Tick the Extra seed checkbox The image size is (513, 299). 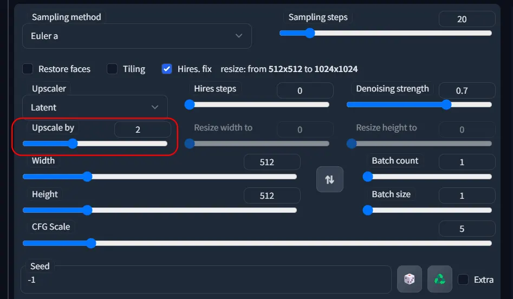click(463, 279)
